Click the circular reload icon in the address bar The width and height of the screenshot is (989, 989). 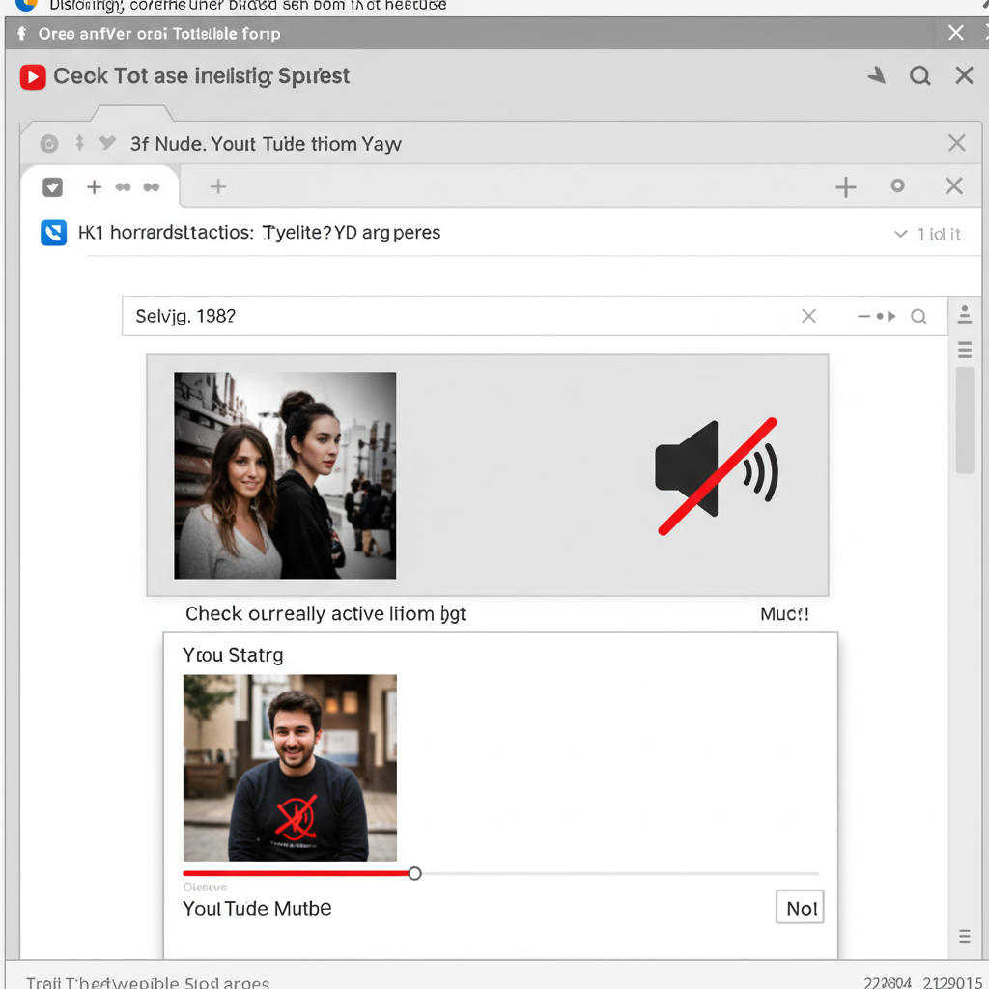click(49, 144)
